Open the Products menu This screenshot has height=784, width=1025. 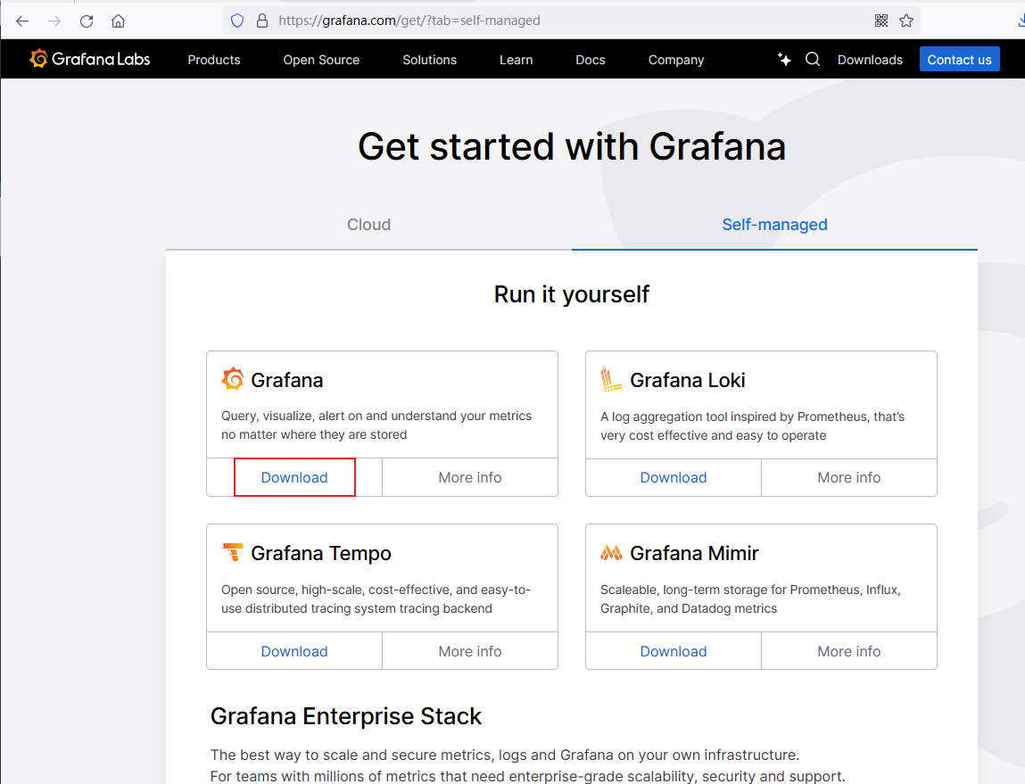(213, 60)
